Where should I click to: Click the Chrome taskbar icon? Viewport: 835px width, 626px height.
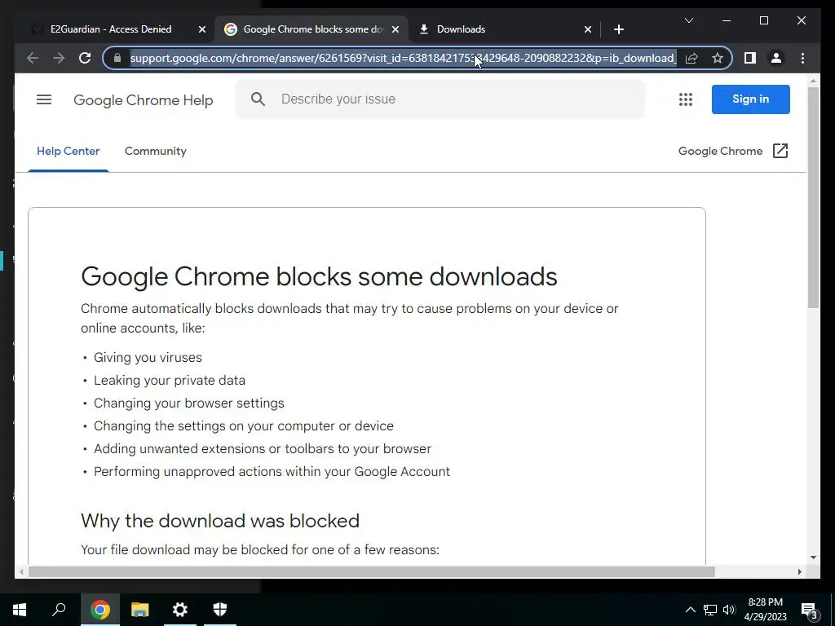(99, 610)
